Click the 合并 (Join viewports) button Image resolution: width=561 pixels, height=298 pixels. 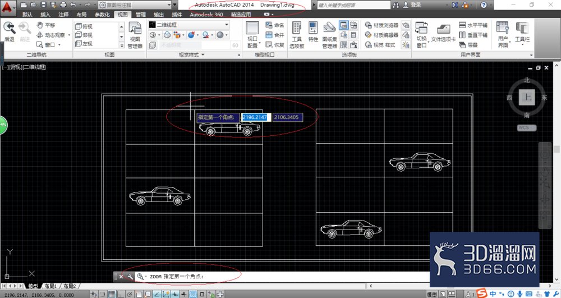pos(275,35)
